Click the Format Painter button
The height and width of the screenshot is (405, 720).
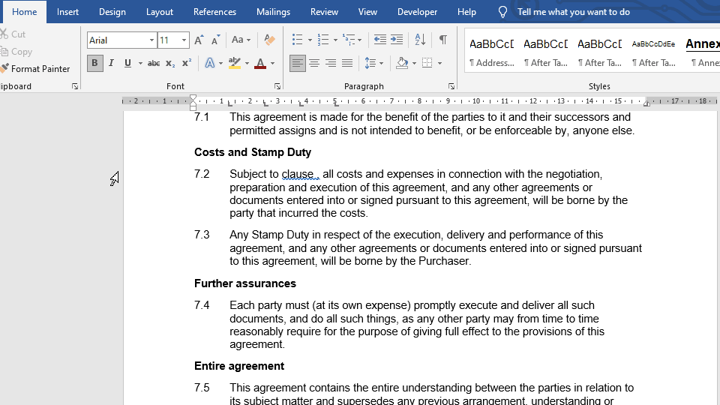coord(35,69)
